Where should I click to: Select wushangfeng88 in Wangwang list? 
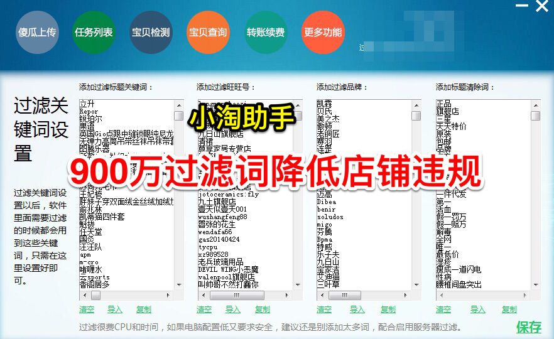click(x=222, y=217)
